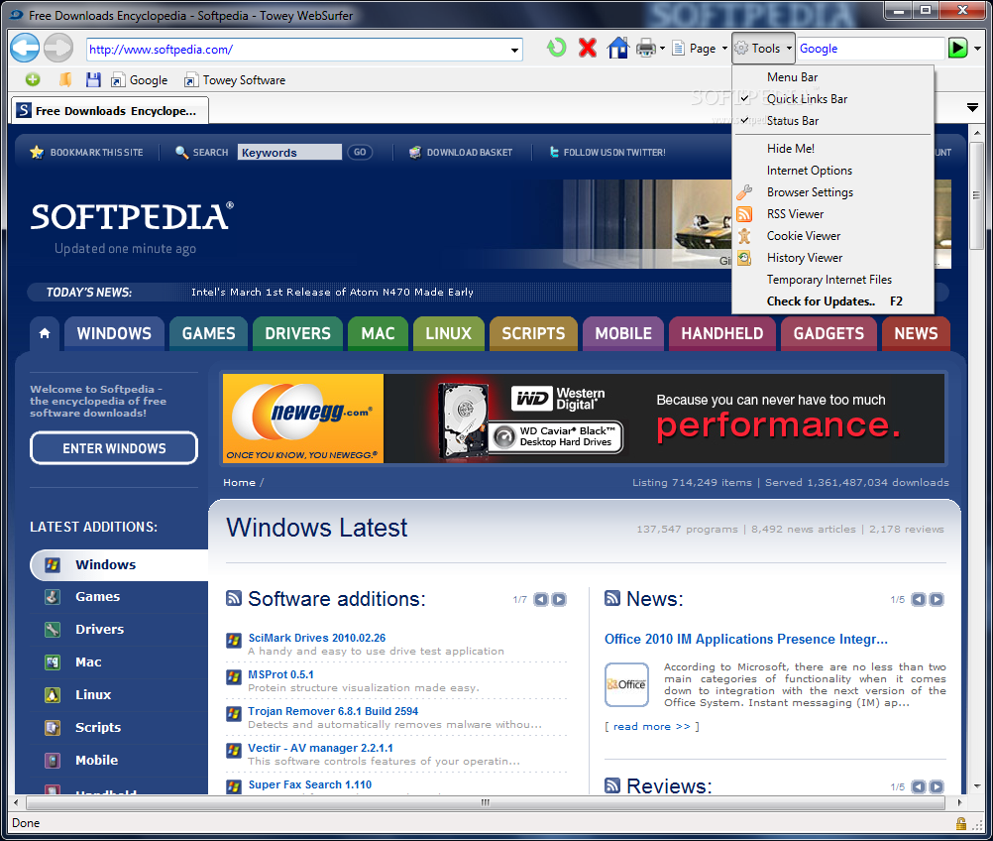Click the vertical page scrollbar thumb
Screen dimensions: 993x841
pos(976,195)
